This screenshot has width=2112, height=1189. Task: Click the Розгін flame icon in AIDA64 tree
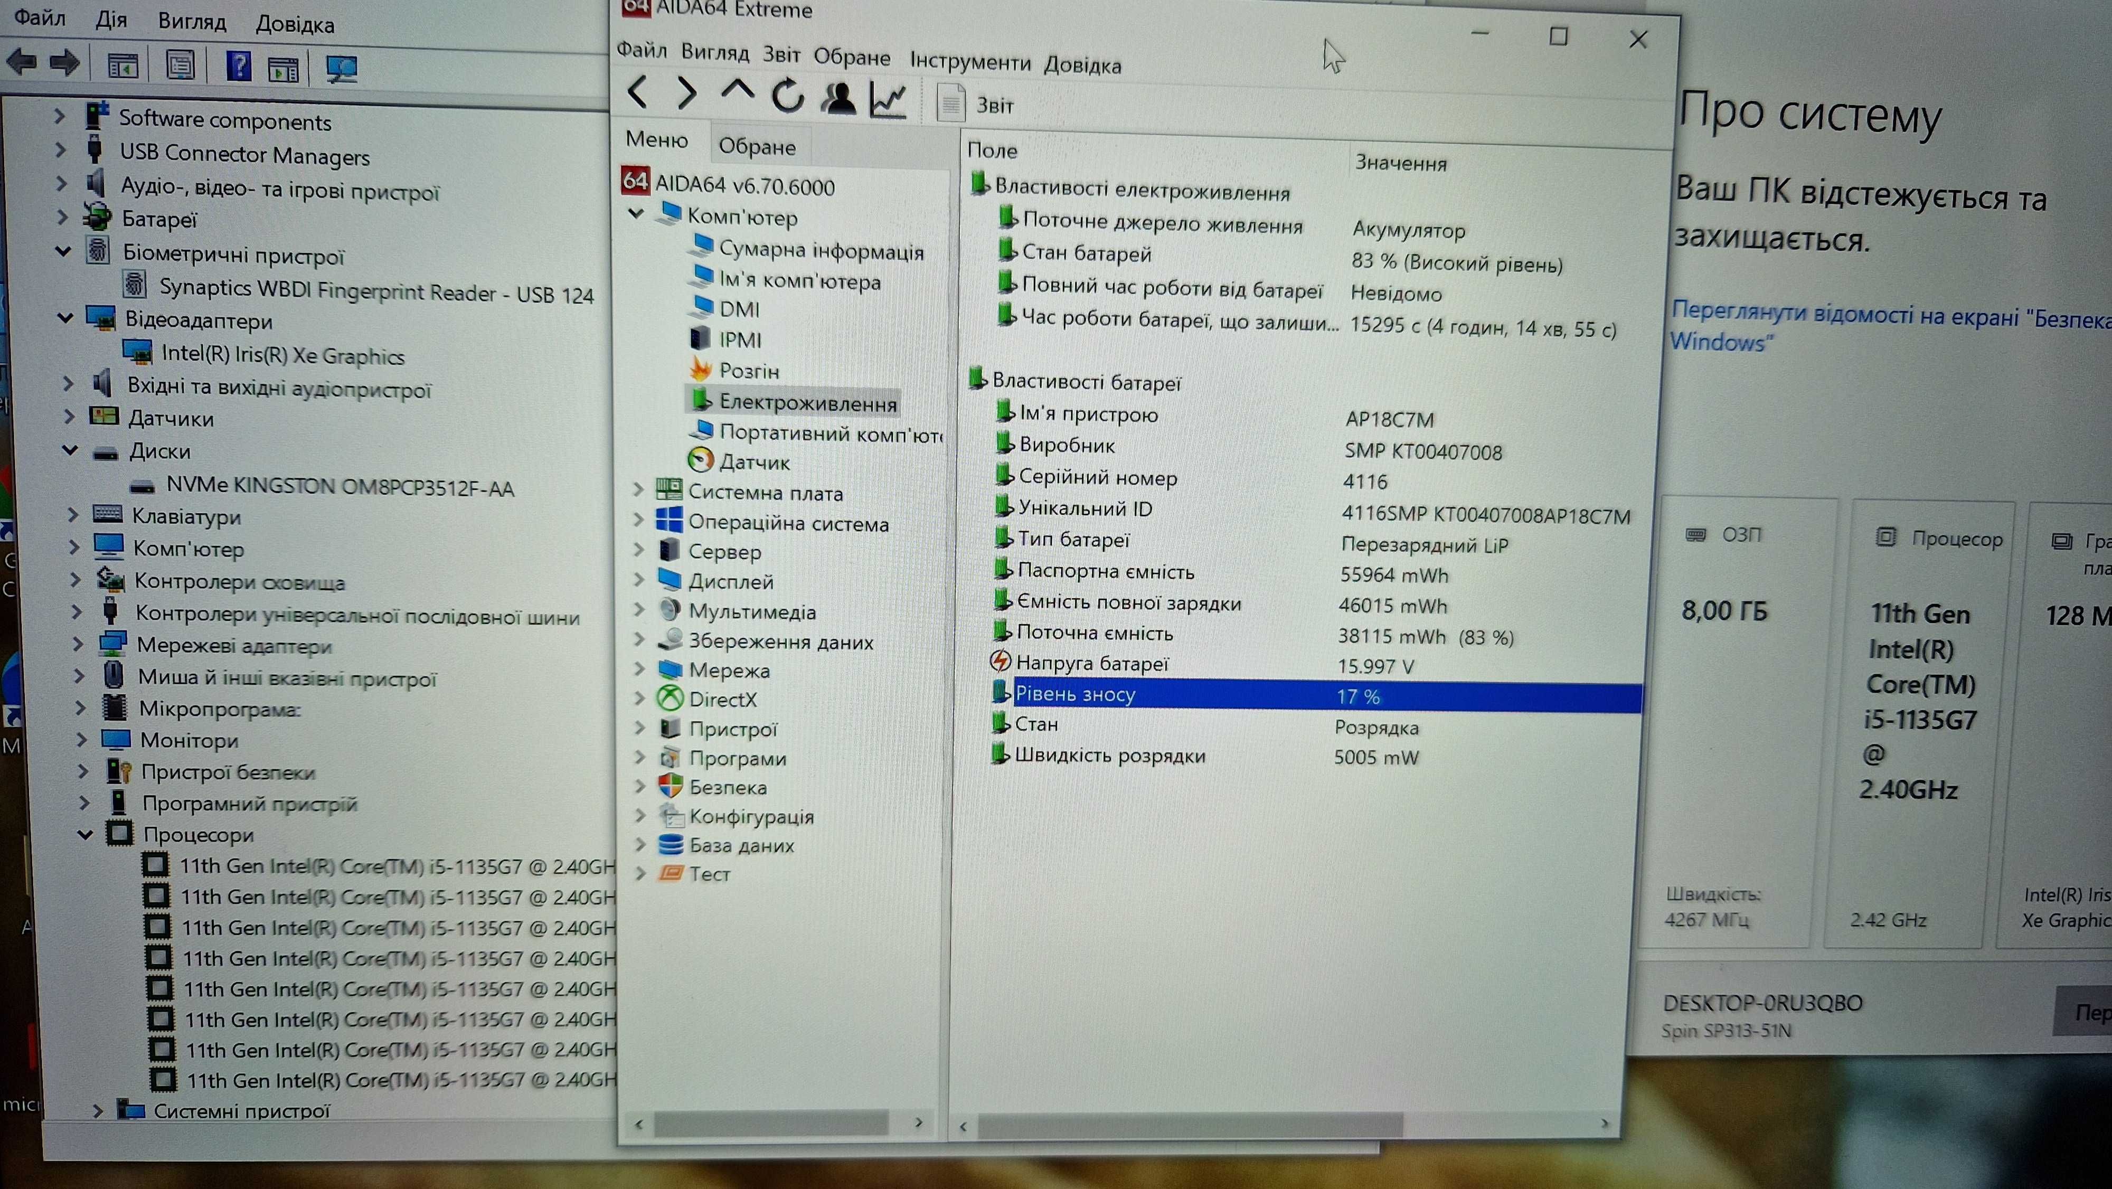tap(700, 369)
